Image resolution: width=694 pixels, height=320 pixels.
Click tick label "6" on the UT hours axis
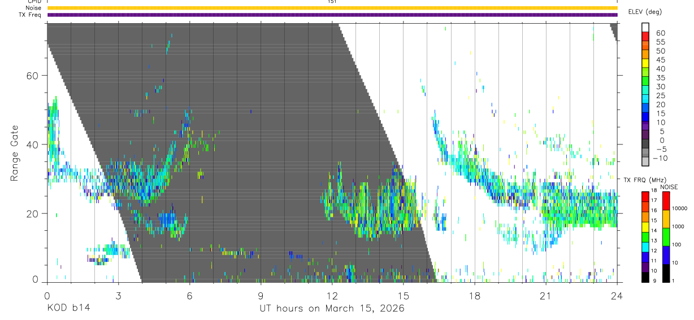tap(189, 296)
